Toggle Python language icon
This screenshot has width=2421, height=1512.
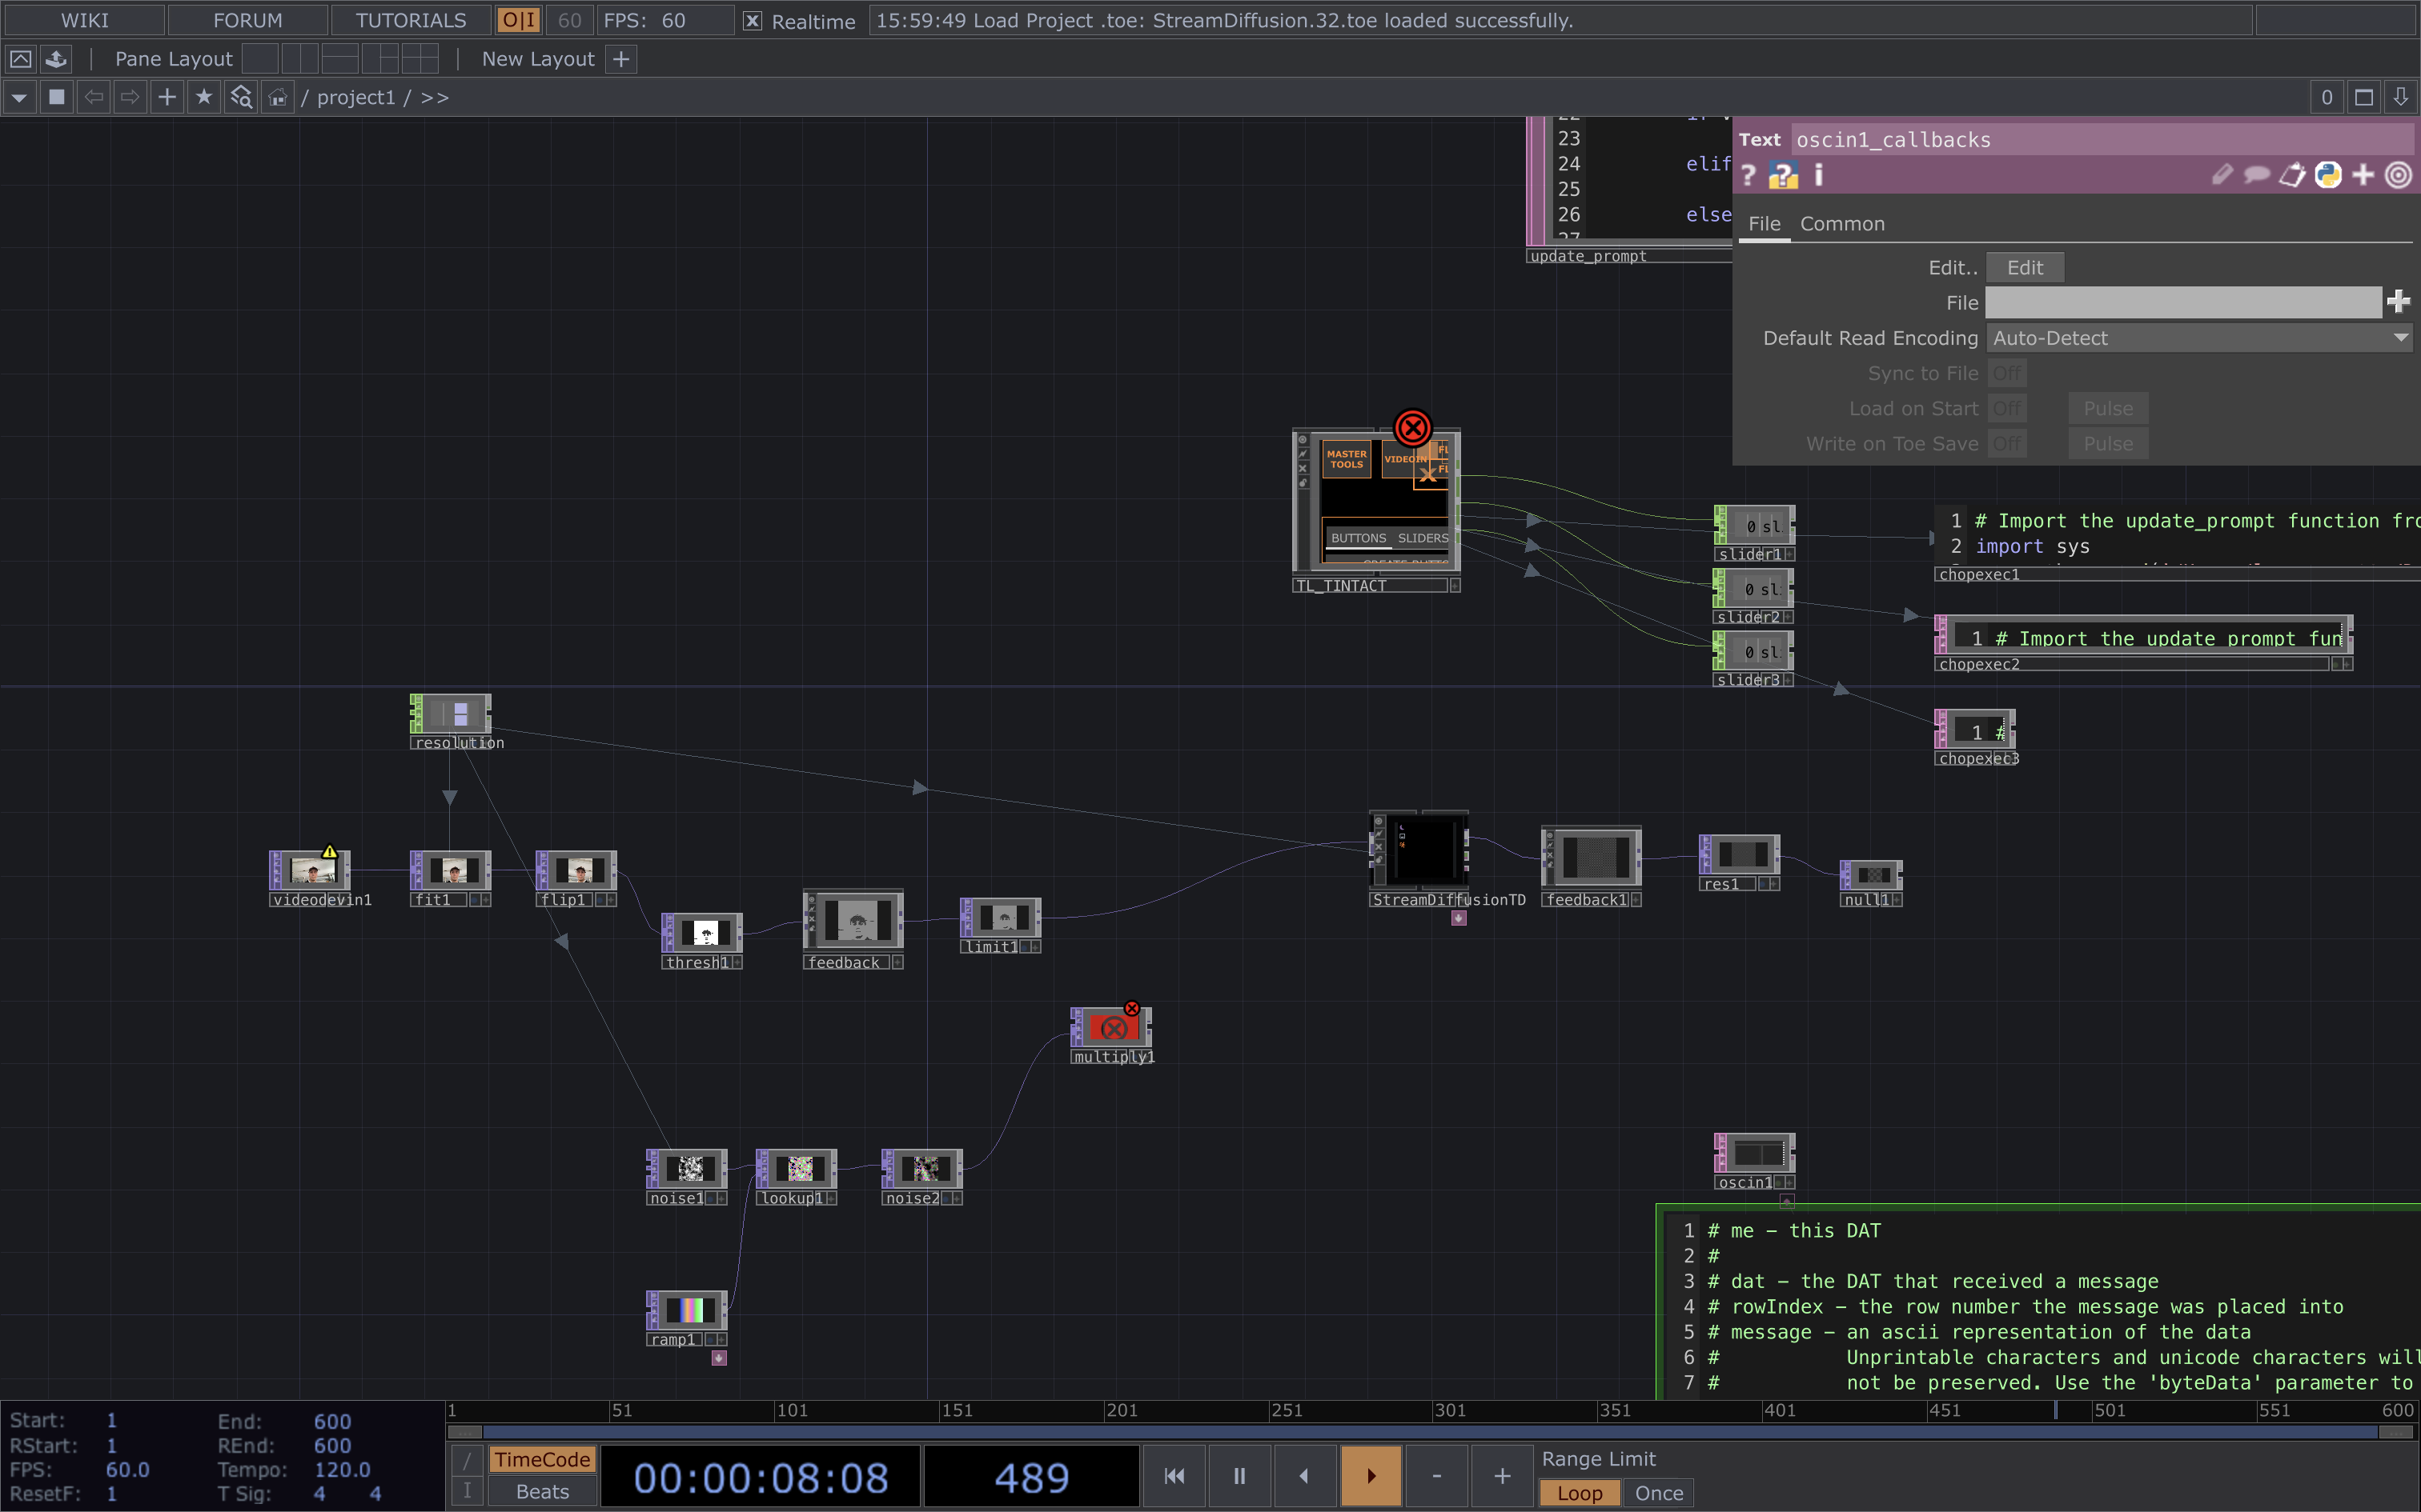[x=2328, y=176]
